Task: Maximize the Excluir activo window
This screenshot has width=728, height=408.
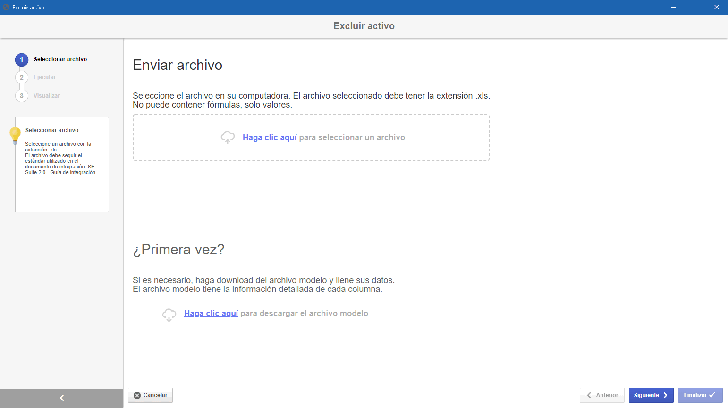Action: pos(695,7)
